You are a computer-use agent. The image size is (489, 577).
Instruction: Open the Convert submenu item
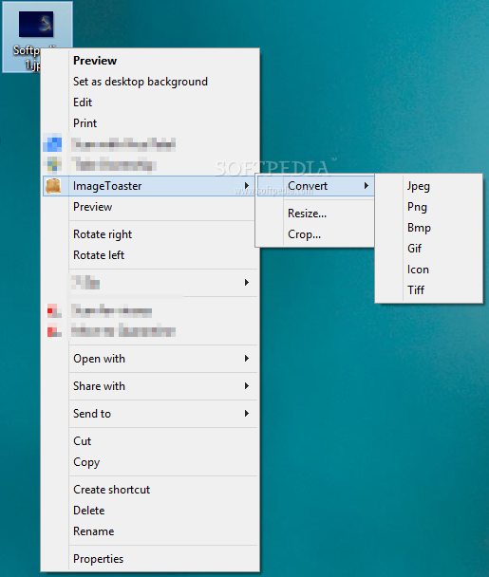(315, 186)
